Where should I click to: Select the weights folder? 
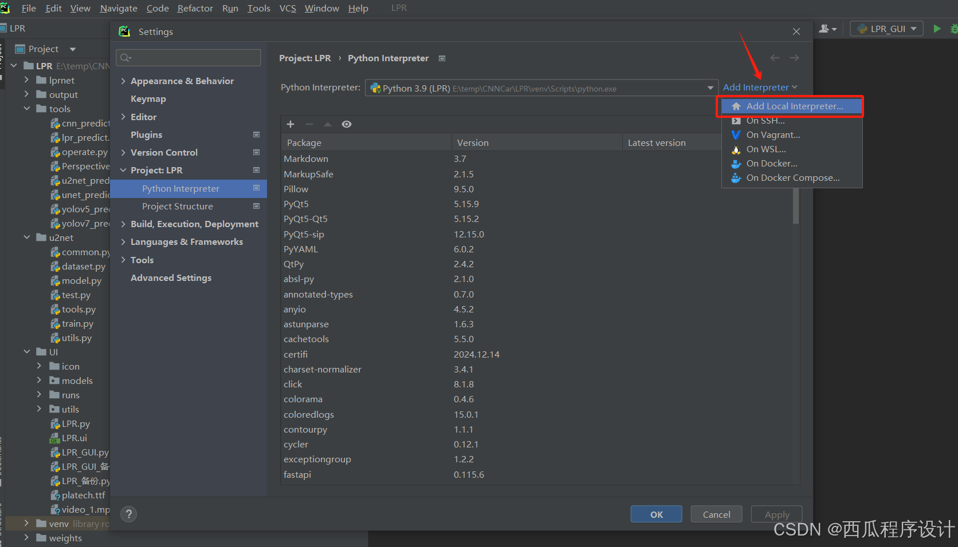[59, 538]
